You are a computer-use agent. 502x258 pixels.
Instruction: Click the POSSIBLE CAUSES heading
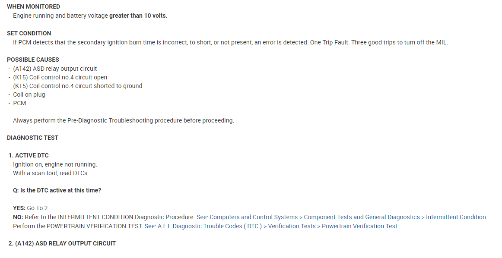pyautogui.click(x=33, y=60)
